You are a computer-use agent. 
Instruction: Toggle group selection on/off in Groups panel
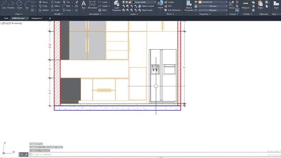[x=237, y=10]
